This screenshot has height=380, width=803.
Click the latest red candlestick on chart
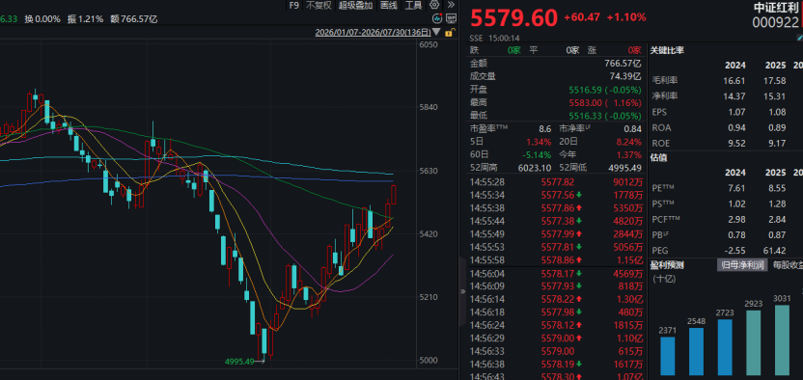point(394,195)
